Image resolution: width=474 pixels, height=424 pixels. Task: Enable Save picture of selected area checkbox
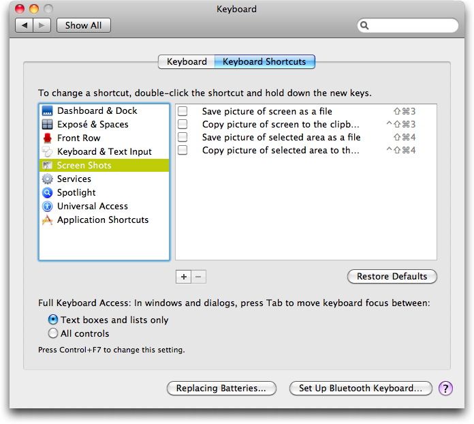click(183, 137)
